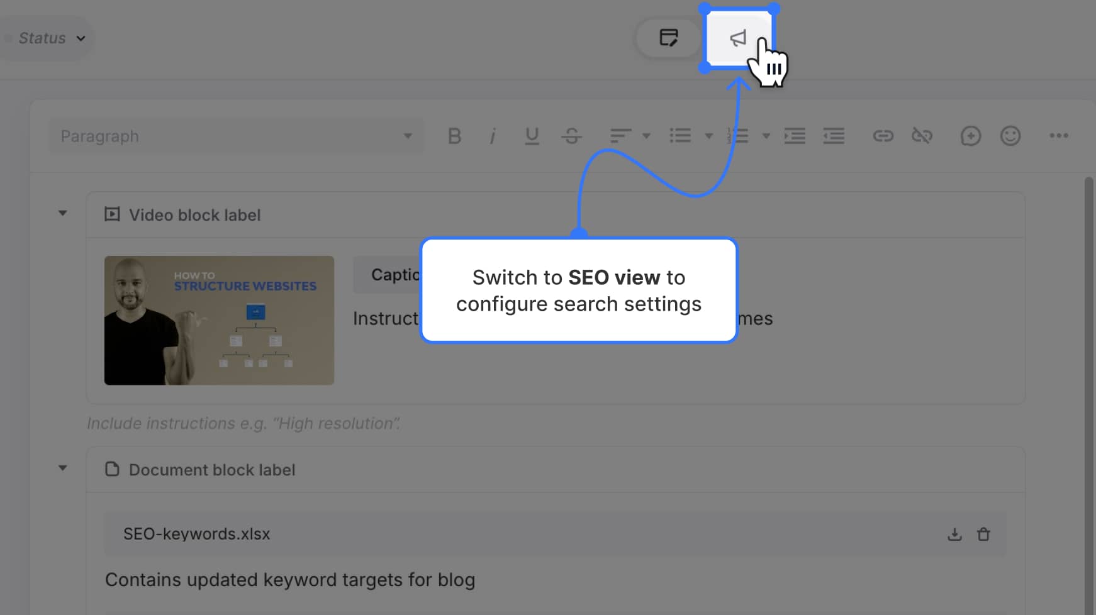Open the emoji picker

[1010, 136]
